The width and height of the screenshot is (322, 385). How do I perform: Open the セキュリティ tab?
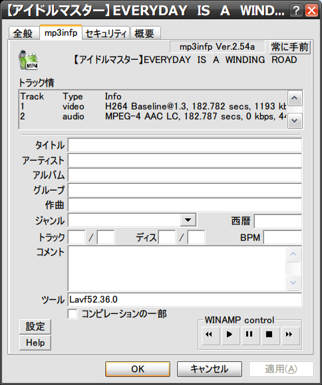point(106,33)
